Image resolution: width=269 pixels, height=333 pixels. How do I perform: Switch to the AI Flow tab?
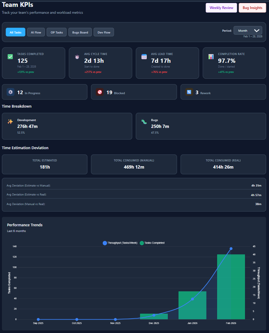point(36,32)
